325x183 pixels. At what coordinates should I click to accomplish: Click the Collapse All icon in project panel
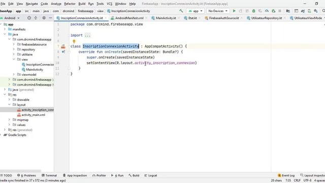pyautogui.click(x=36, y=18)
